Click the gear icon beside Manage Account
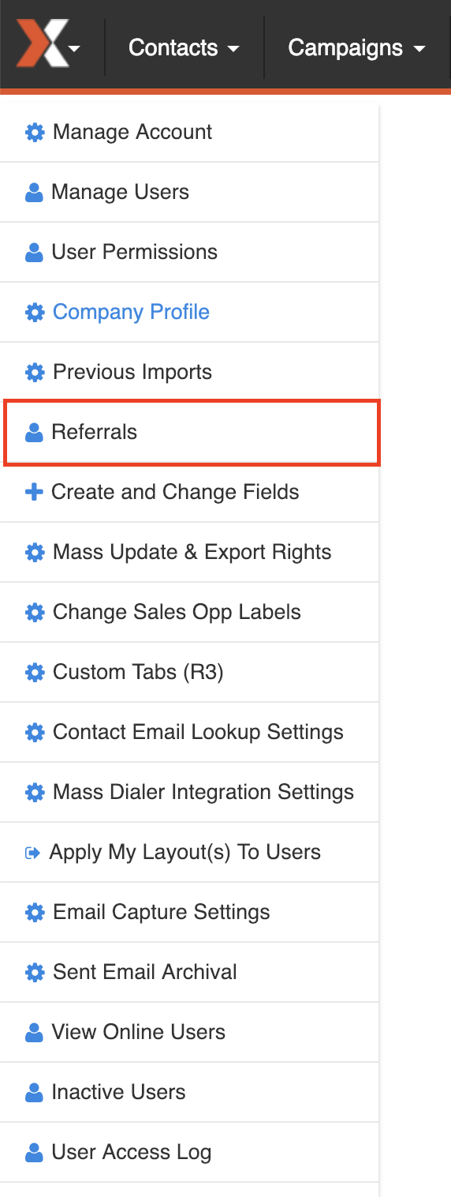451x1197 pixels. 35,133
